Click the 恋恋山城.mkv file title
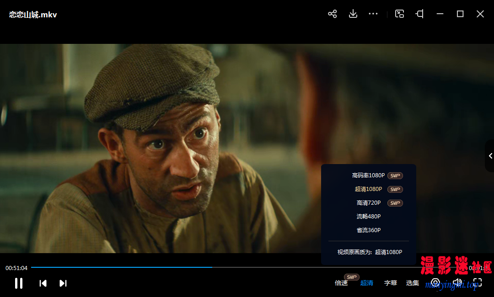The image size is (494, 297). tap(33, 15)
